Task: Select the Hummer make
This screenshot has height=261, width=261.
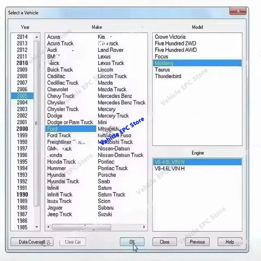Action: click(x=56, y=168)
